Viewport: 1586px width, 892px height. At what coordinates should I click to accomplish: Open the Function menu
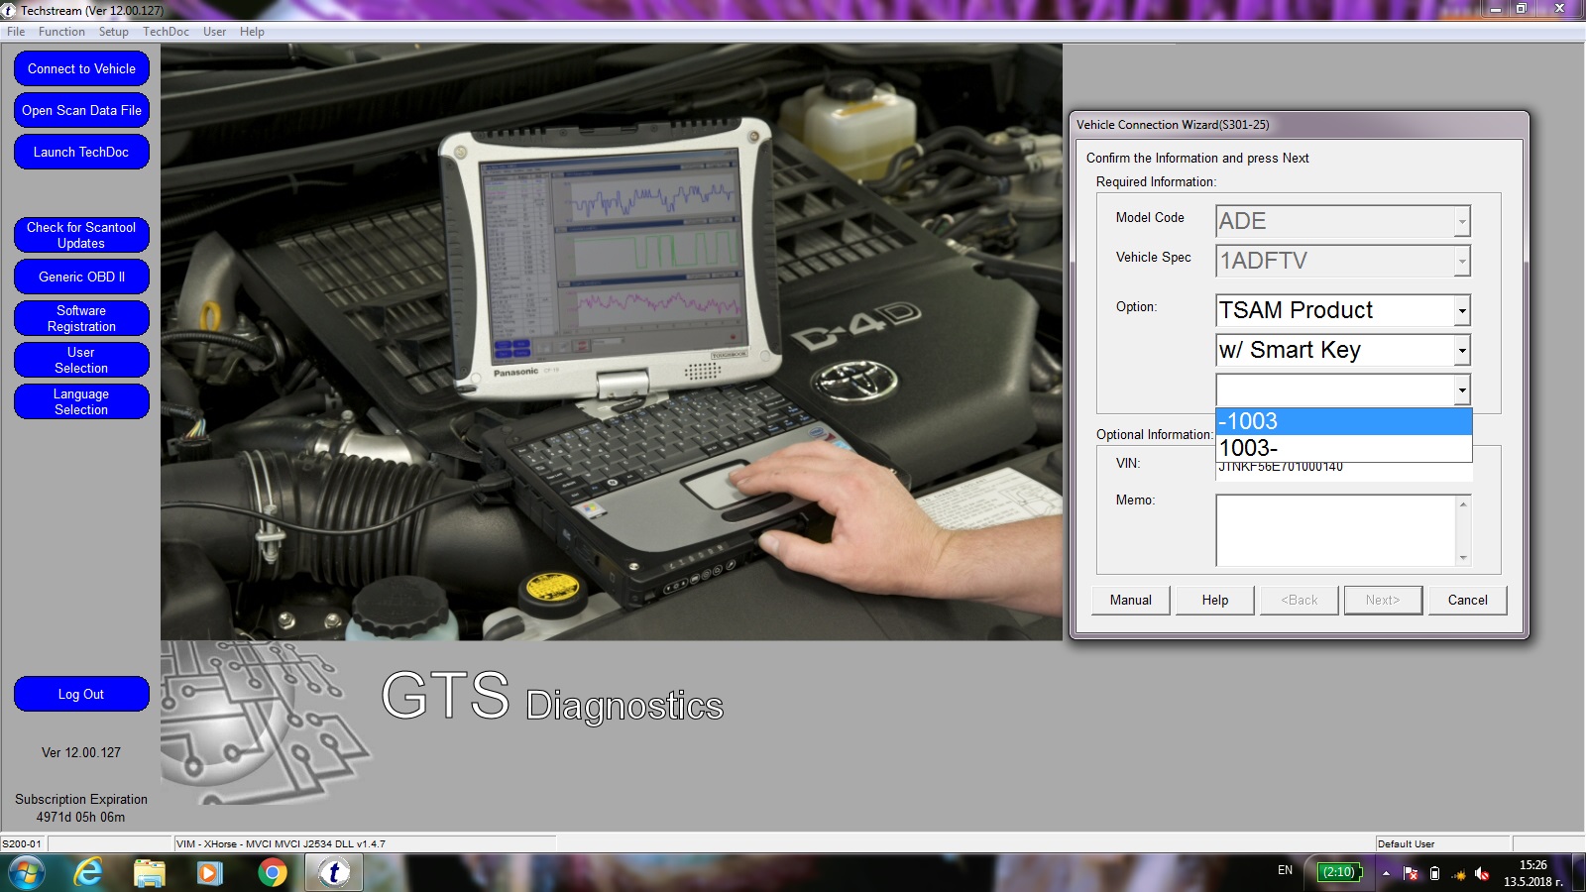[61, 31]
